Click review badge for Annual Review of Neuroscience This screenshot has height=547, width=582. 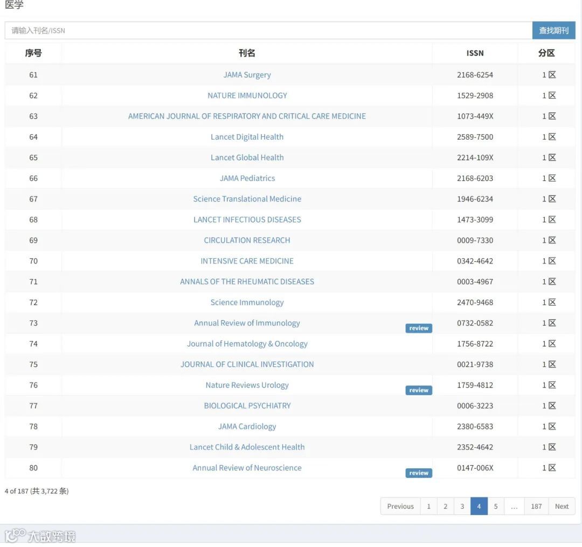(419, 473)
